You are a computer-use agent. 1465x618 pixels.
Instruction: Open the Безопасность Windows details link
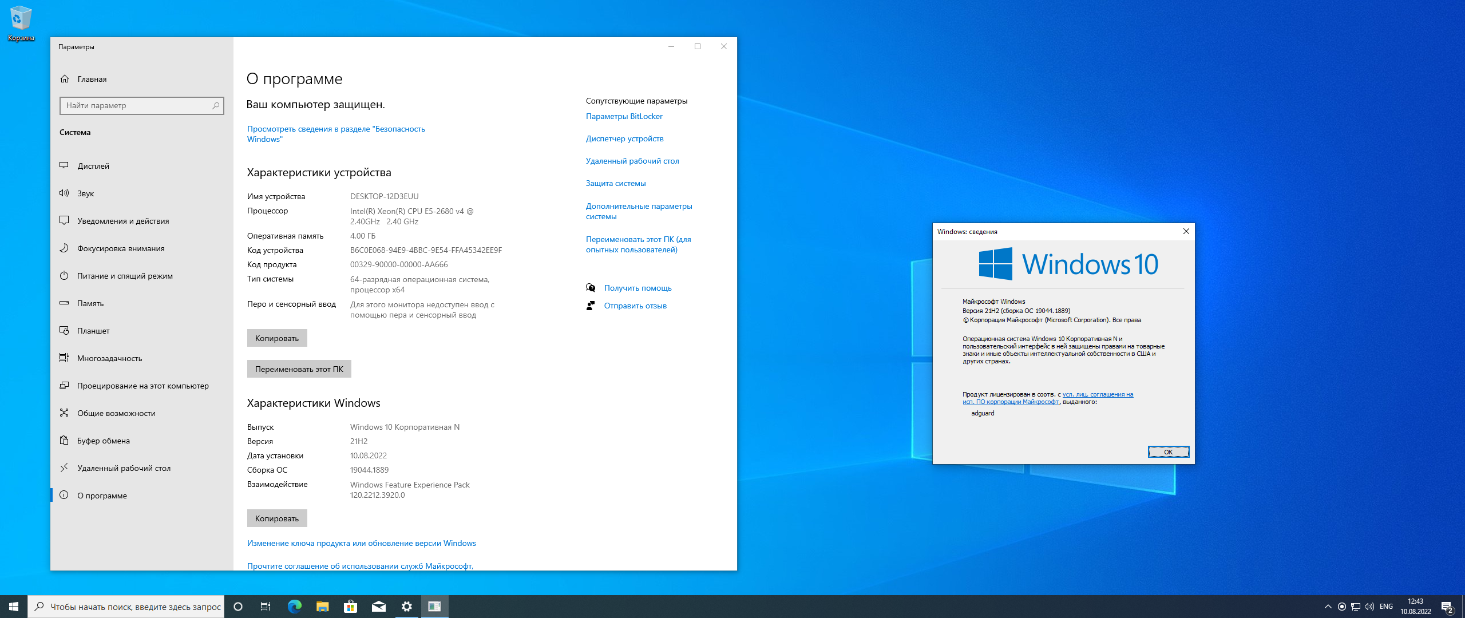point(336,134)
